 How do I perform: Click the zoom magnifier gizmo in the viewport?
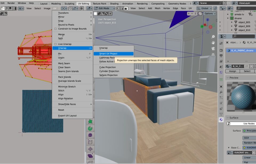click(x=213, y=37)
